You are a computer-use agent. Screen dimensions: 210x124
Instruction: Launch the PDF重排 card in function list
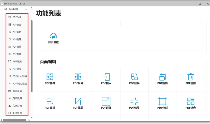pos(50,104)
